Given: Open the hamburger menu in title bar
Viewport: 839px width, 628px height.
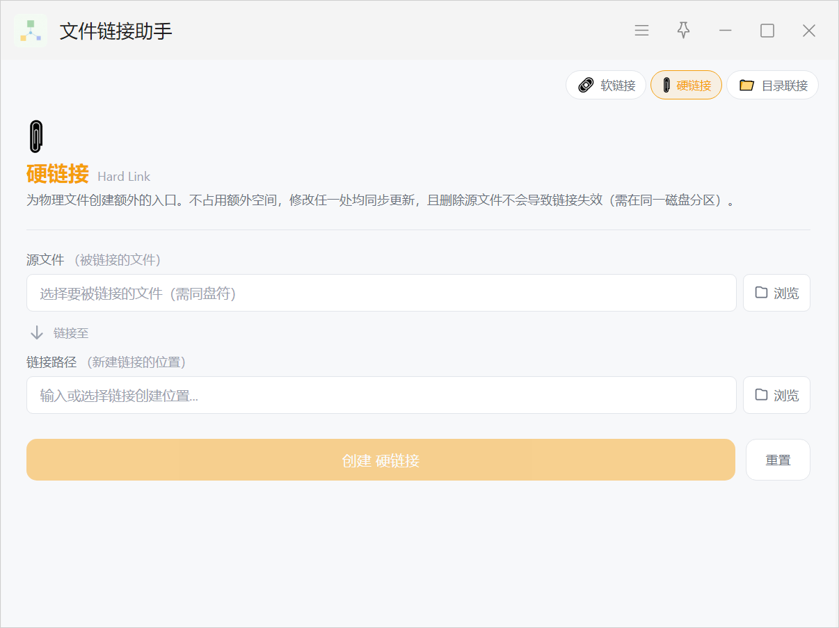Looking at the screenshot, I should point(641,31).
